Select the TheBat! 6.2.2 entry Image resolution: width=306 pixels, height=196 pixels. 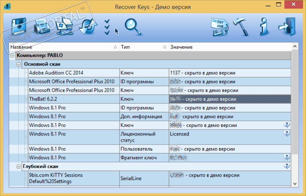tap(74, 99)
